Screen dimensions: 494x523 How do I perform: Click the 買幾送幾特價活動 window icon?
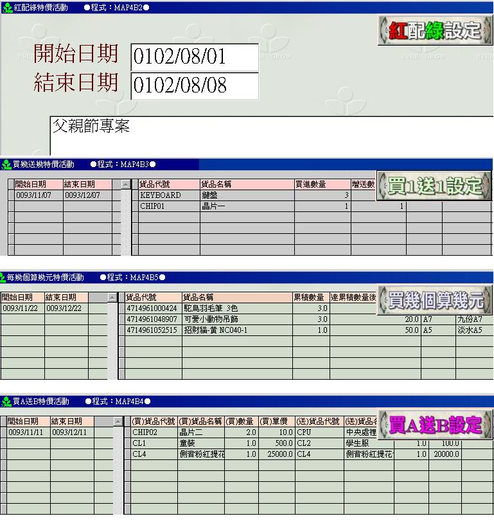coord(6,164)
